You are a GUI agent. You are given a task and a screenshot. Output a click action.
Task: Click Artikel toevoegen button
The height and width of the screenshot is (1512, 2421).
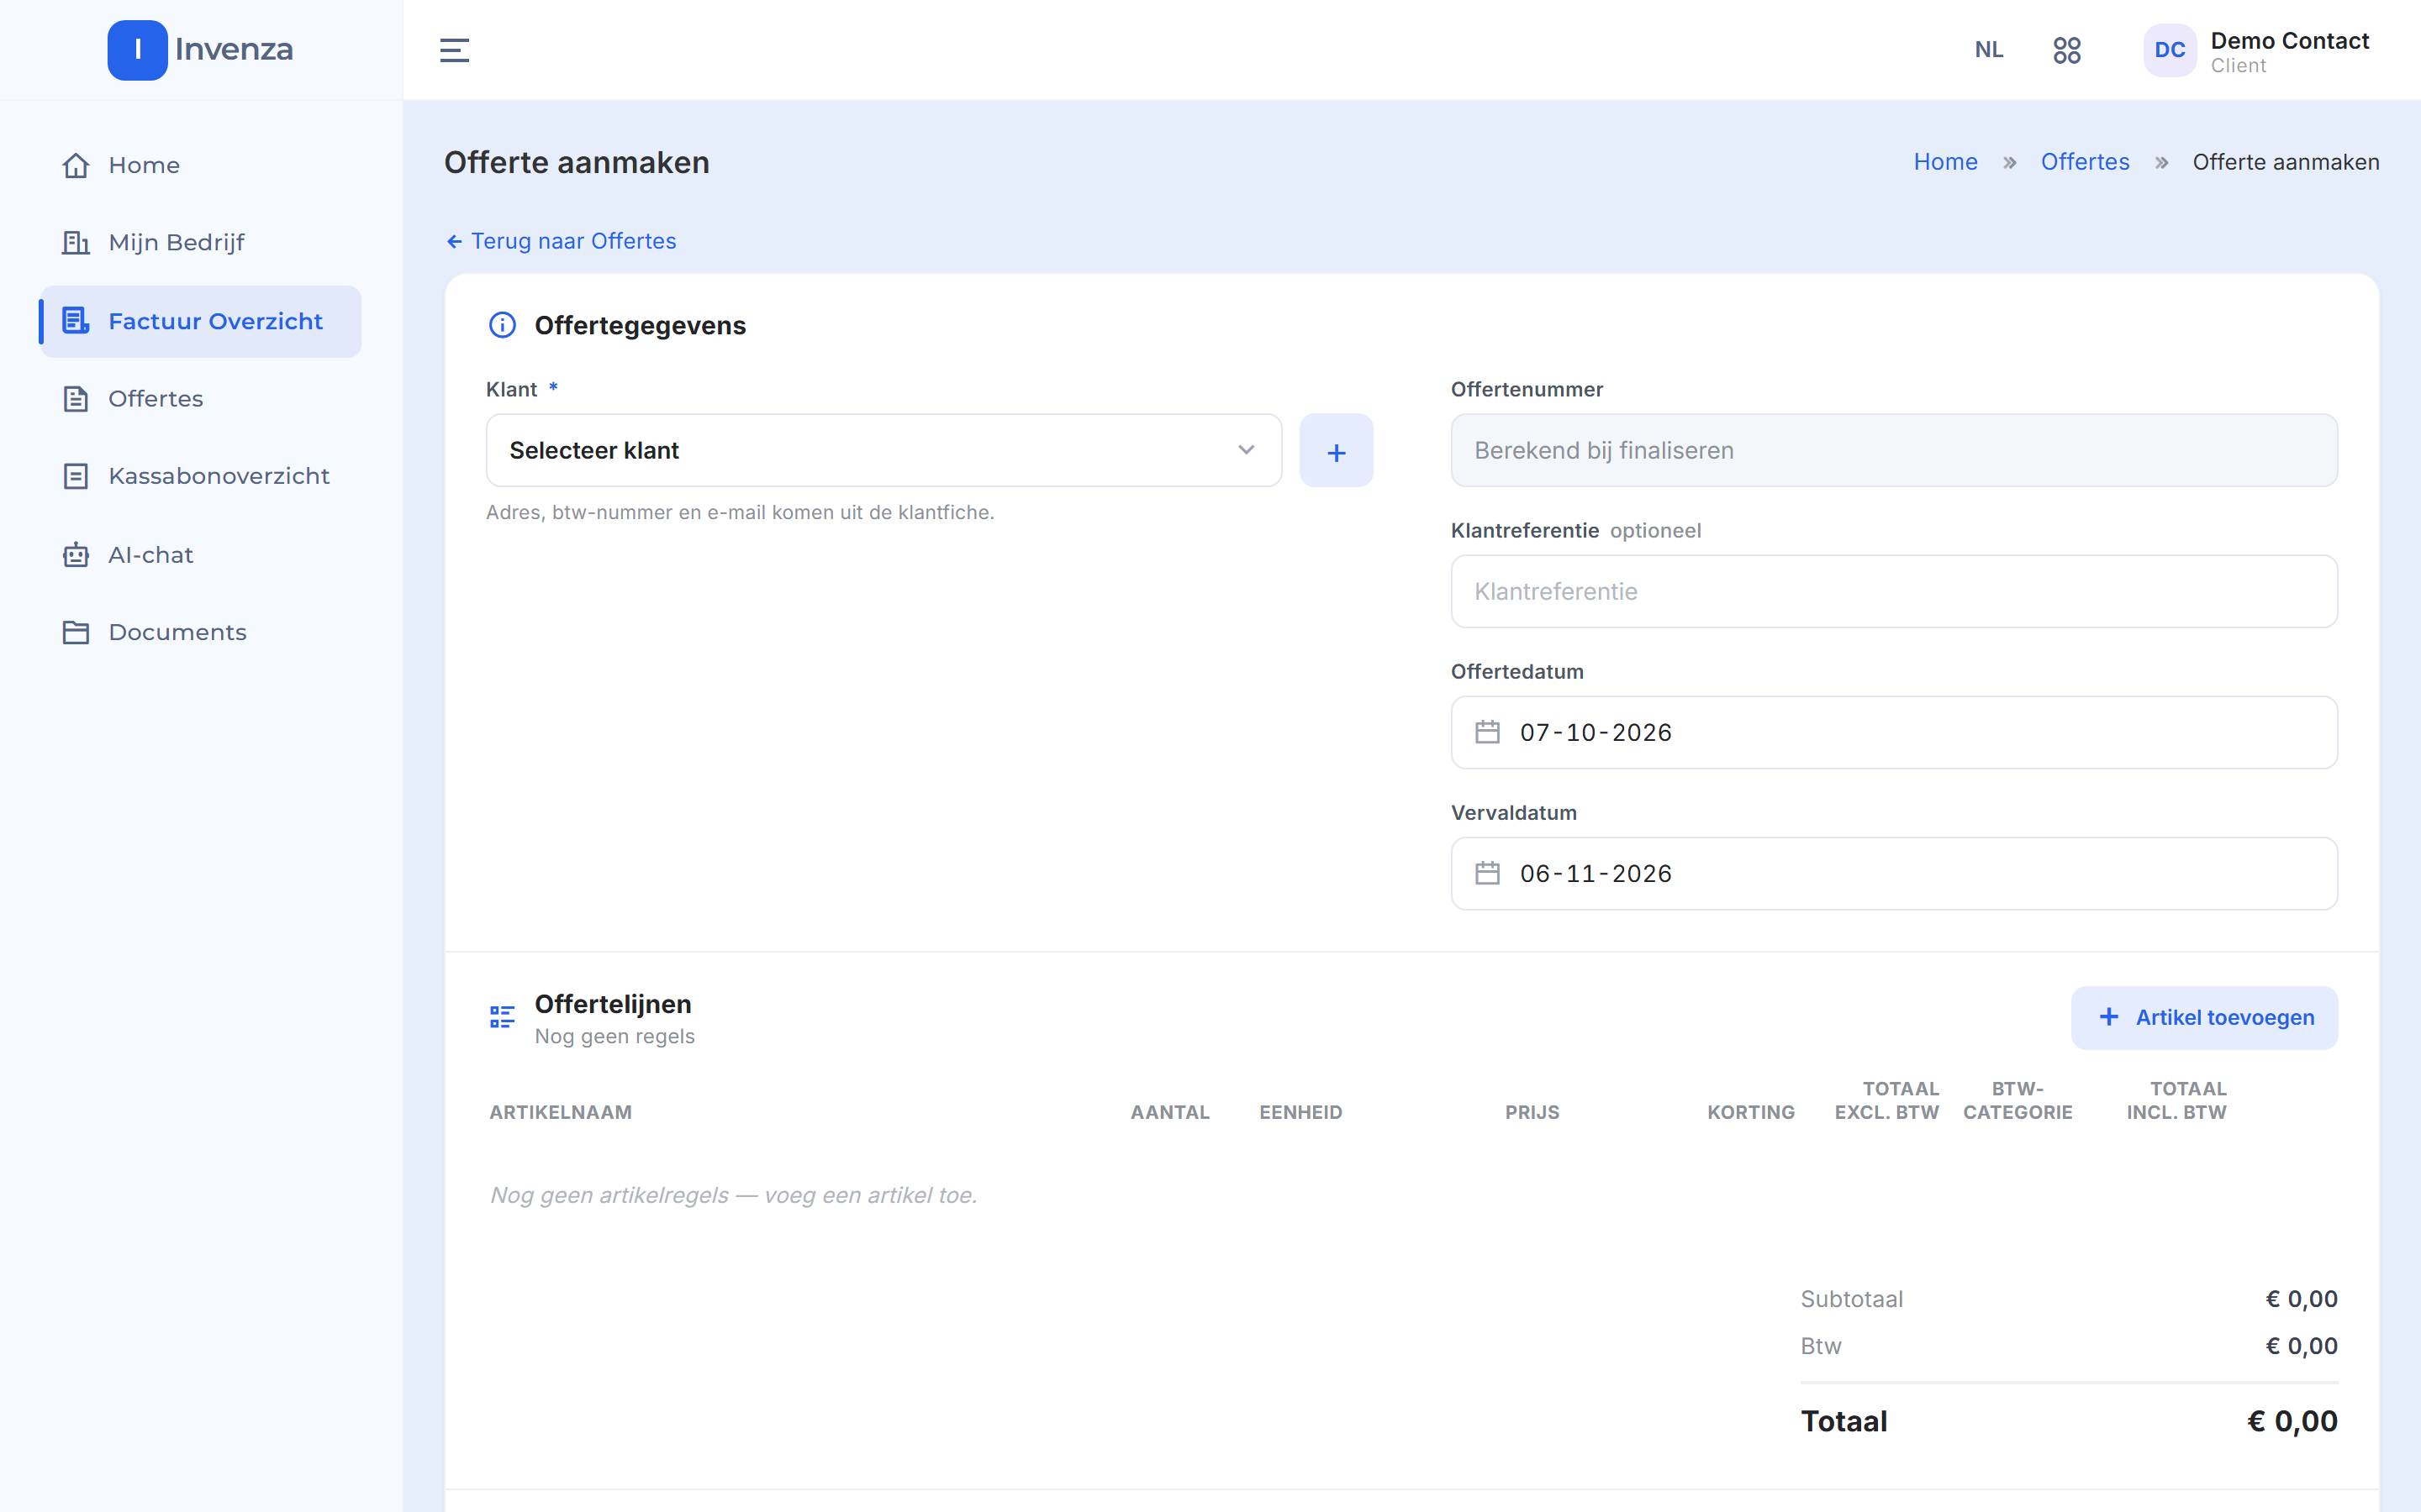[2204, 1017]
